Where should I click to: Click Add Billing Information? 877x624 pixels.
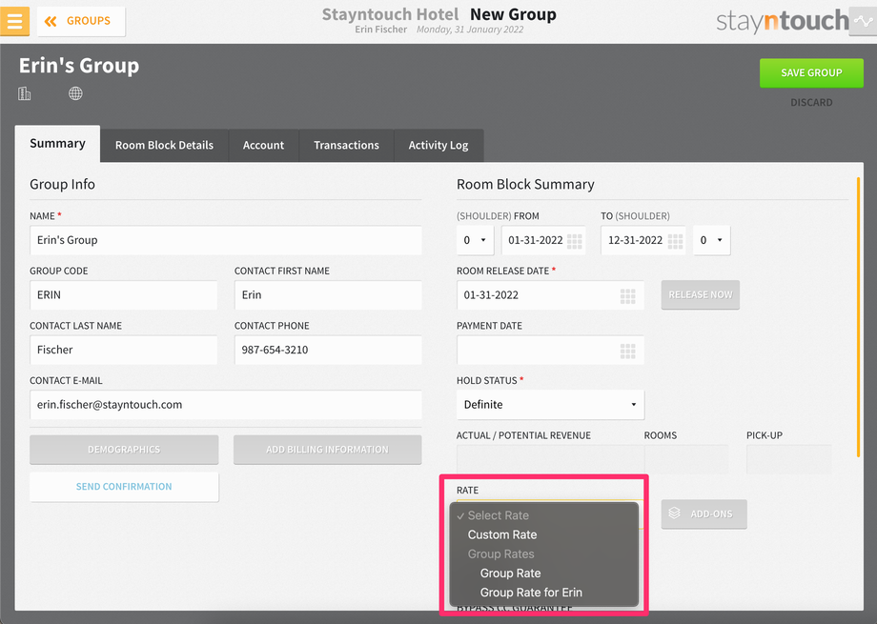coord(327,450)
